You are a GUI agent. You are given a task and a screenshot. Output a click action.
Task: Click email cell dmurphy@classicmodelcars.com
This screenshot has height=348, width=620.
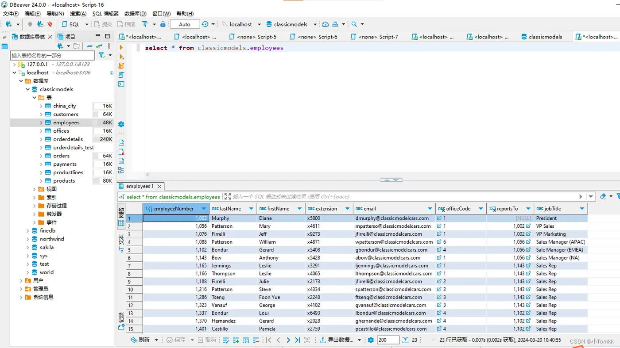[394, 218]
